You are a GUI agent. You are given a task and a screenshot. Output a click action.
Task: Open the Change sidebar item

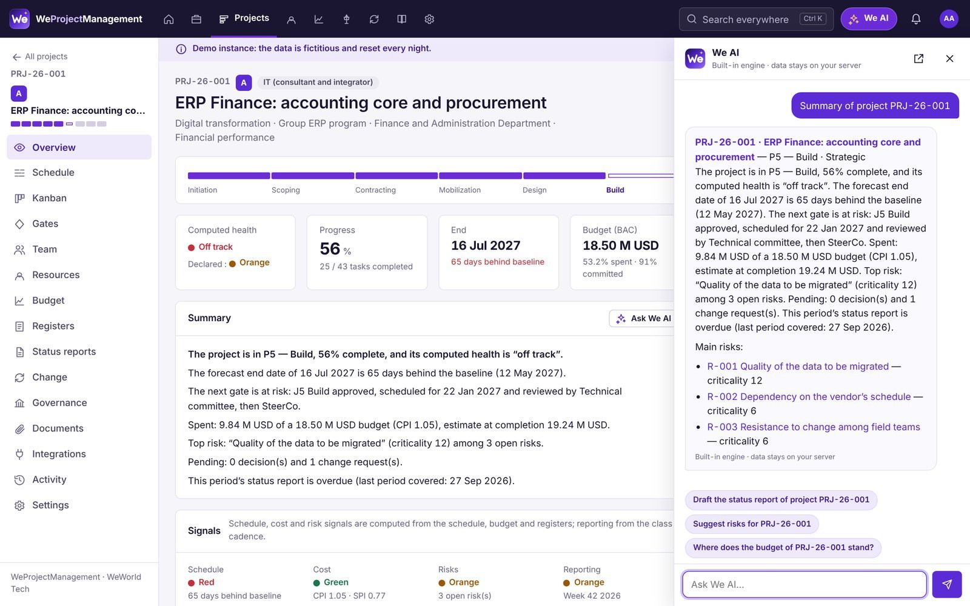(79, 377)
